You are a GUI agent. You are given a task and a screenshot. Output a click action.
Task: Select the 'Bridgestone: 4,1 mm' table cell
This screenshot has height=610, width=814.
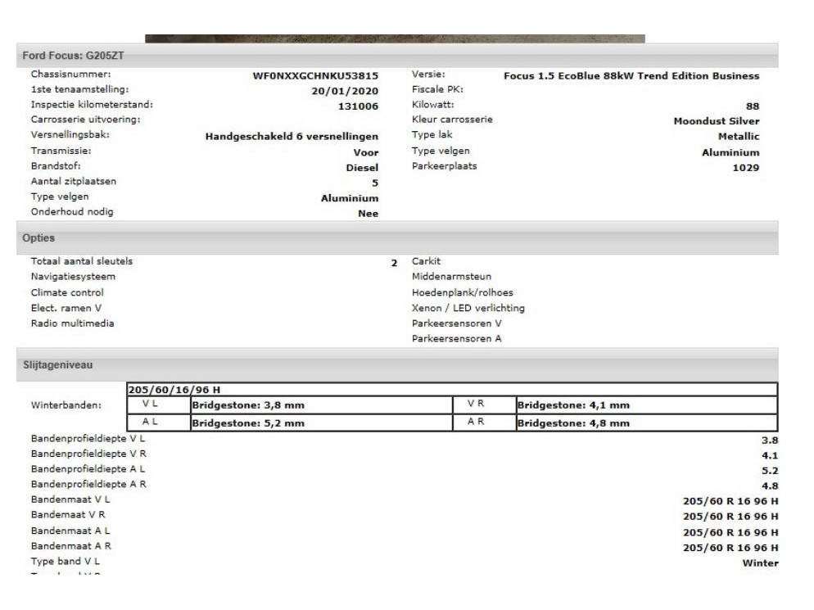tap(647, 405)
